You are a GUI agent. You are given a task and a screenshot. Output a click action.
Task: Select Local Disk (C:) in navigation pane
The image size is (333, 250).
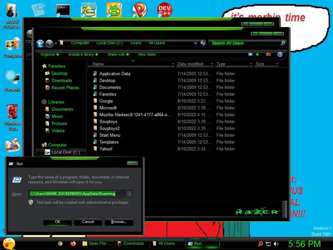click(61, 152)
